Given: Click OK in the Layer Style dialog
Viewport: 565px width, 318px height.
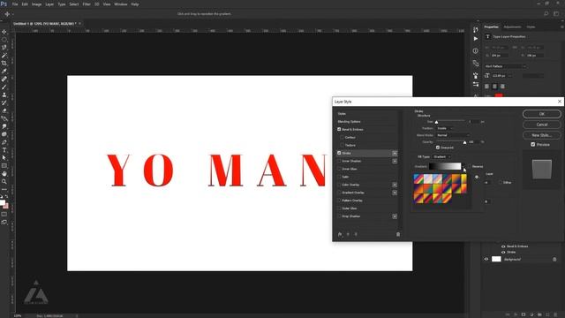Looking at the screenshot, I should 541,114.
